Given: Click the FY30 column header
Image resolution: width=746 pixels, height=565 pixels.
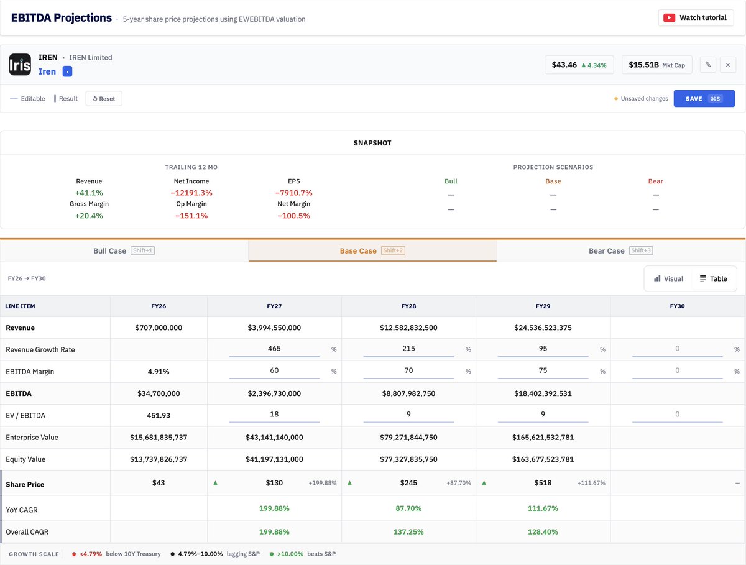Looking at the screenshot, I should (677, 306).
